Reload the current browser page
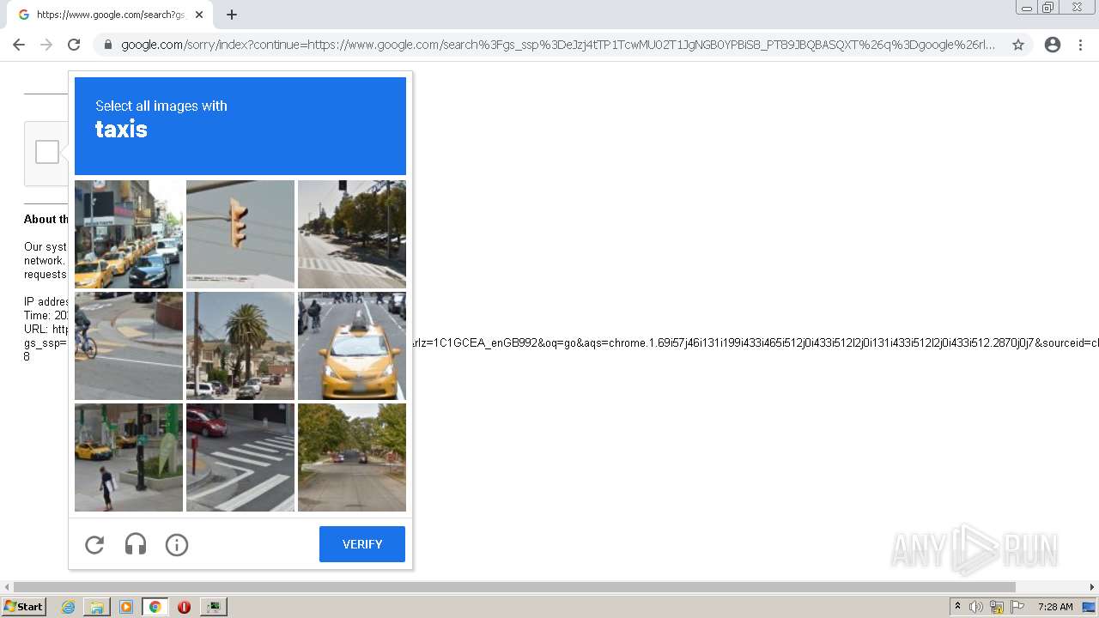Screen dimensions: 1099x618 (74, 45)
